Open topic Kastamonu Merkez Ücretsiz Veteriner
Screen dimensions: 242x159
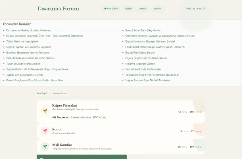29,30
